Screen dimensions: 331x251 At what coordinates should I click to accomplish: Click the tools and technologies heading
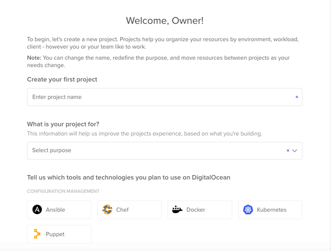click(x=129, y=177)
